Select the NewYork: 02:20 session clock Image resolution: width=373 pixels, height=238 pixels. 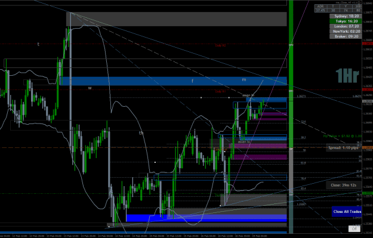pyautogui.click(x=346, y=32)
